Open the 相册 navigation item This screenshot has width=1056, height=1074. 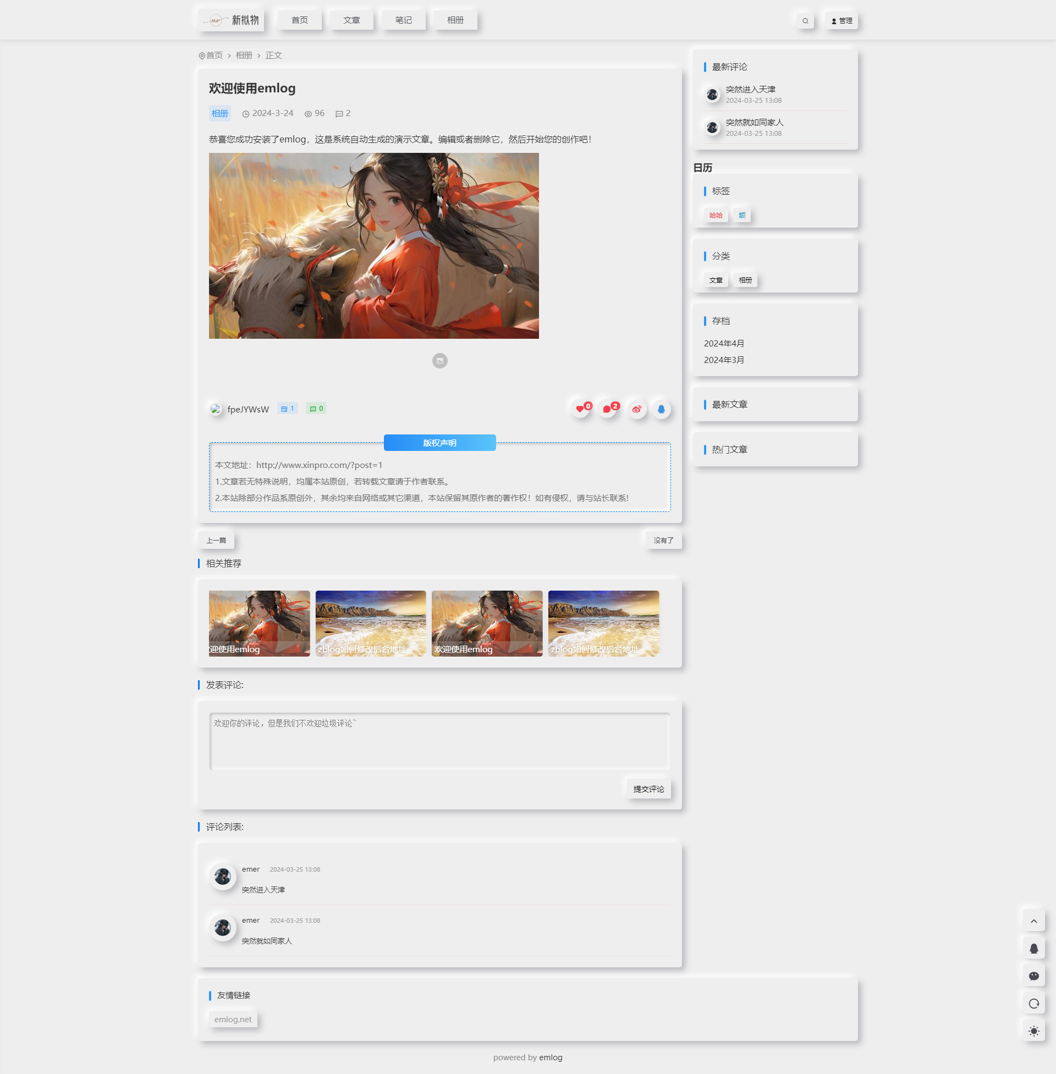click(x=455, y=20)
